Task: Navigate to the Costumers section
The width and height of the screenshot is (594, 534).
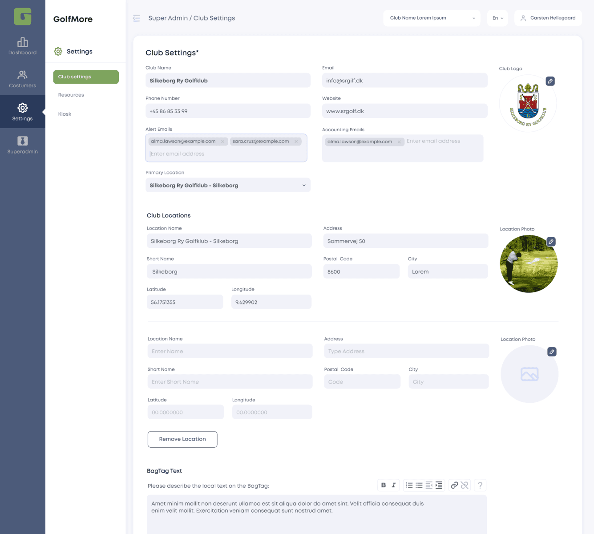Action: pos(22,79)
